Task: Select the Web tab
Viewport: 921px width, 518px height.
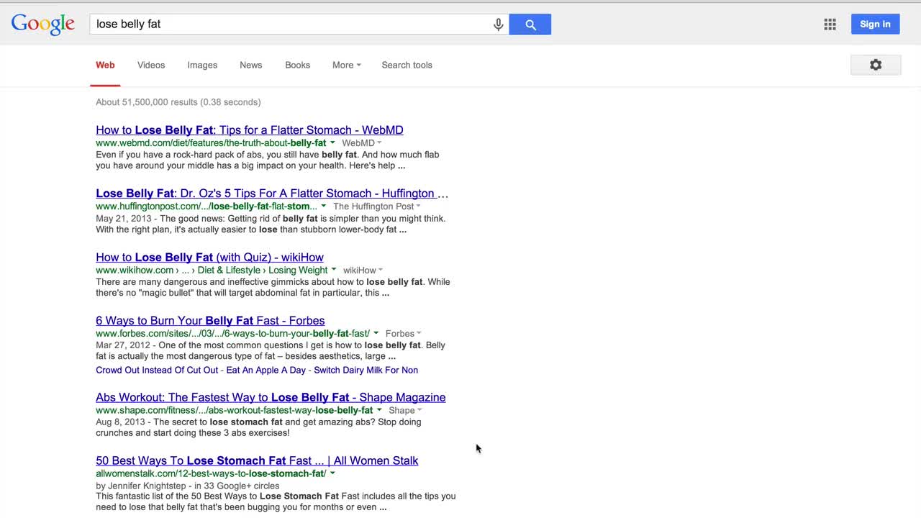Action: coord(105,65)
